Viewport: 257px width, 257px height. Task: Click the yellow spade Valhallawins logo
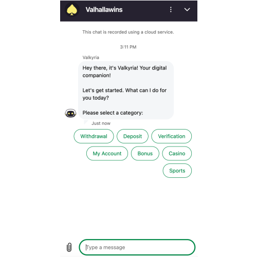72,10
